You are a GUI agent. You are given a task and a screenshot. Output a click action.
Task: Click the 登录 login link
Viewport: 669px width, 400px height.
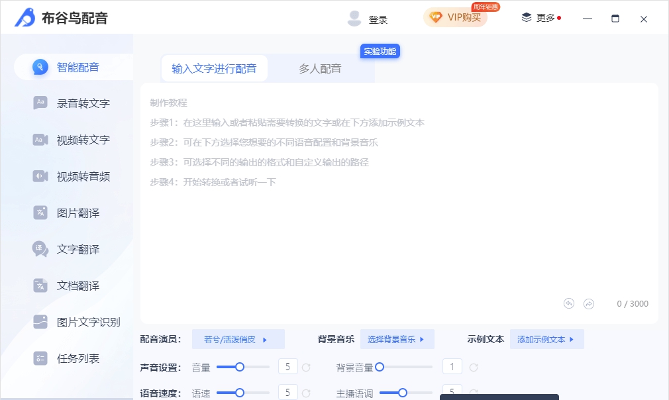coord(378,19)
